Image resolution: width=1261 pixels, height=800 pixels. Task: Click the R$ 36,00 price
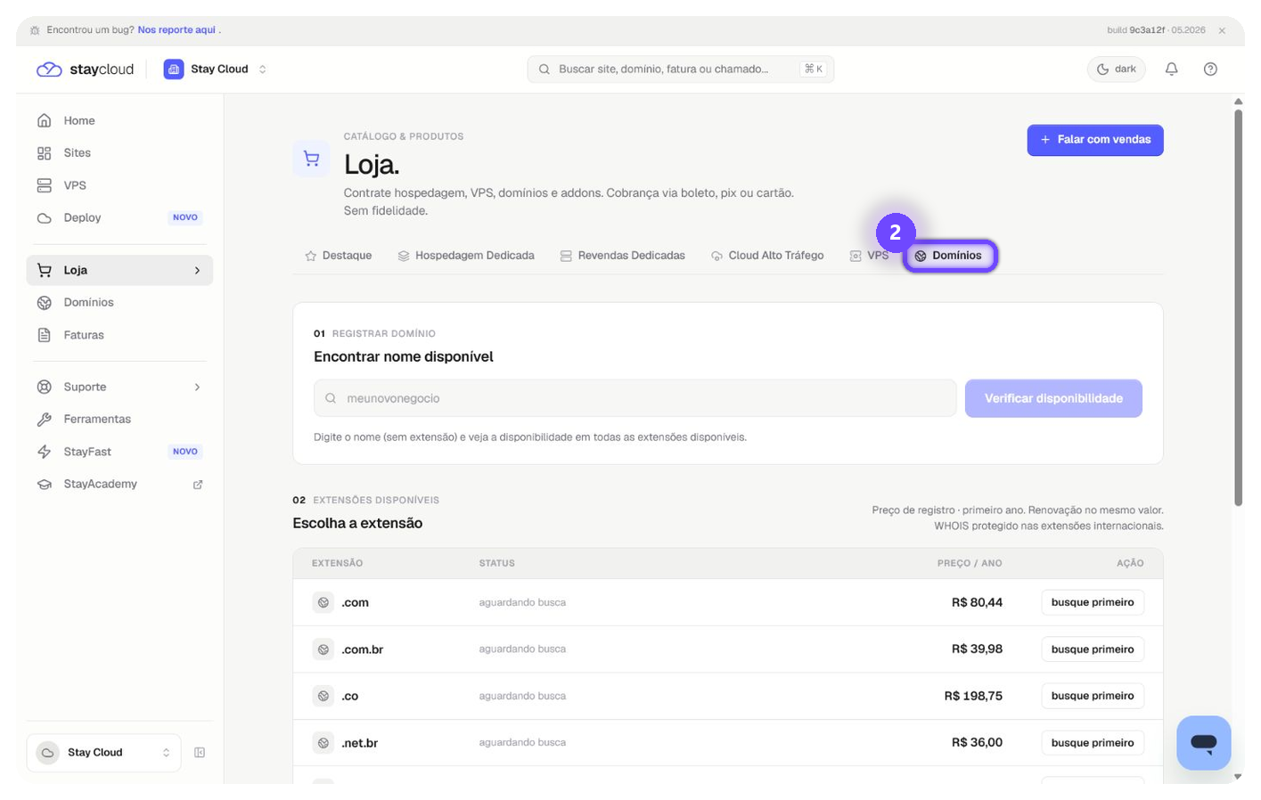pyautogui.click(x=977, y=743)
